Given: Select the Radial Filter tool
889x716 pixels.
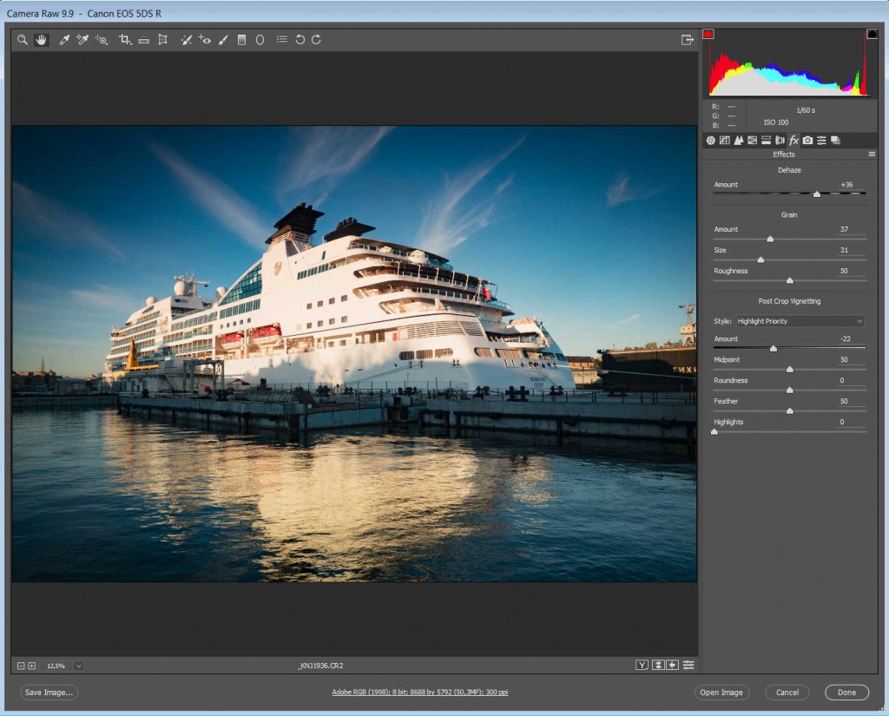Looking at the screenshot, I should (260, 40).
